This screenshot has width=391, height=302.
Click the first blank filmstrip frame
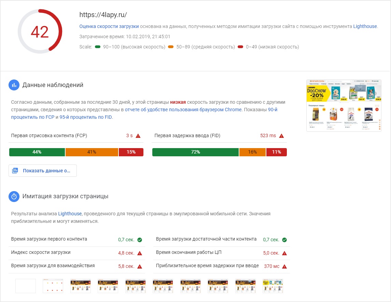coord(26,286)
